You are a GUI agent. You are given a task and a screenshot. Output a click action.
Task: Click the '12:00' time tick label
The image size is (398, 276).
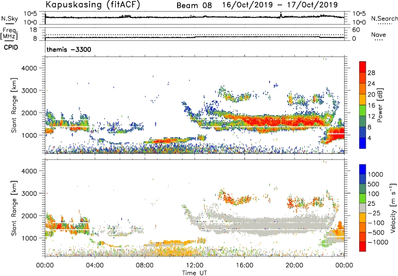[x=195, y=266]
